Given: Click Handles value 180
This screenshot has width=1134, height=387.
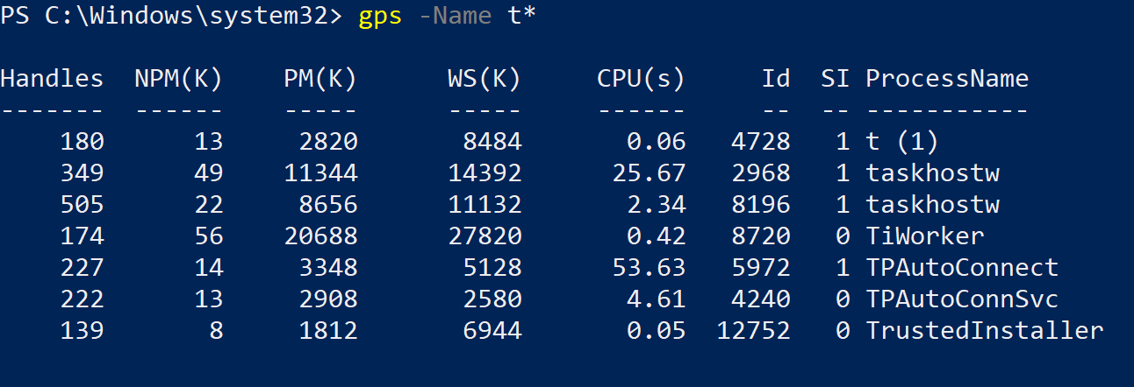Looking at the screenshot, I should coord(82,142).
